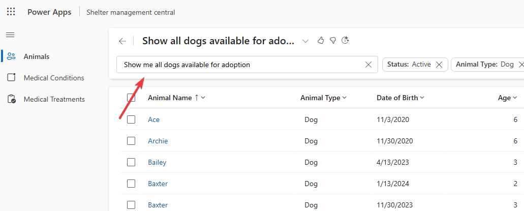
Task: Expand the view selector chevron
Action: pos(305,41)
